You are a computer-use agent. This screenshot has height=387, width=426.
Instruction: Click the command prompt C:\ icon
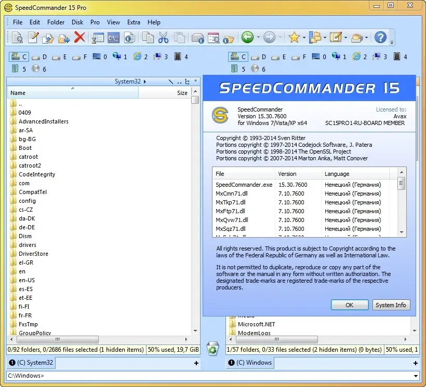(x=114, y=38)
